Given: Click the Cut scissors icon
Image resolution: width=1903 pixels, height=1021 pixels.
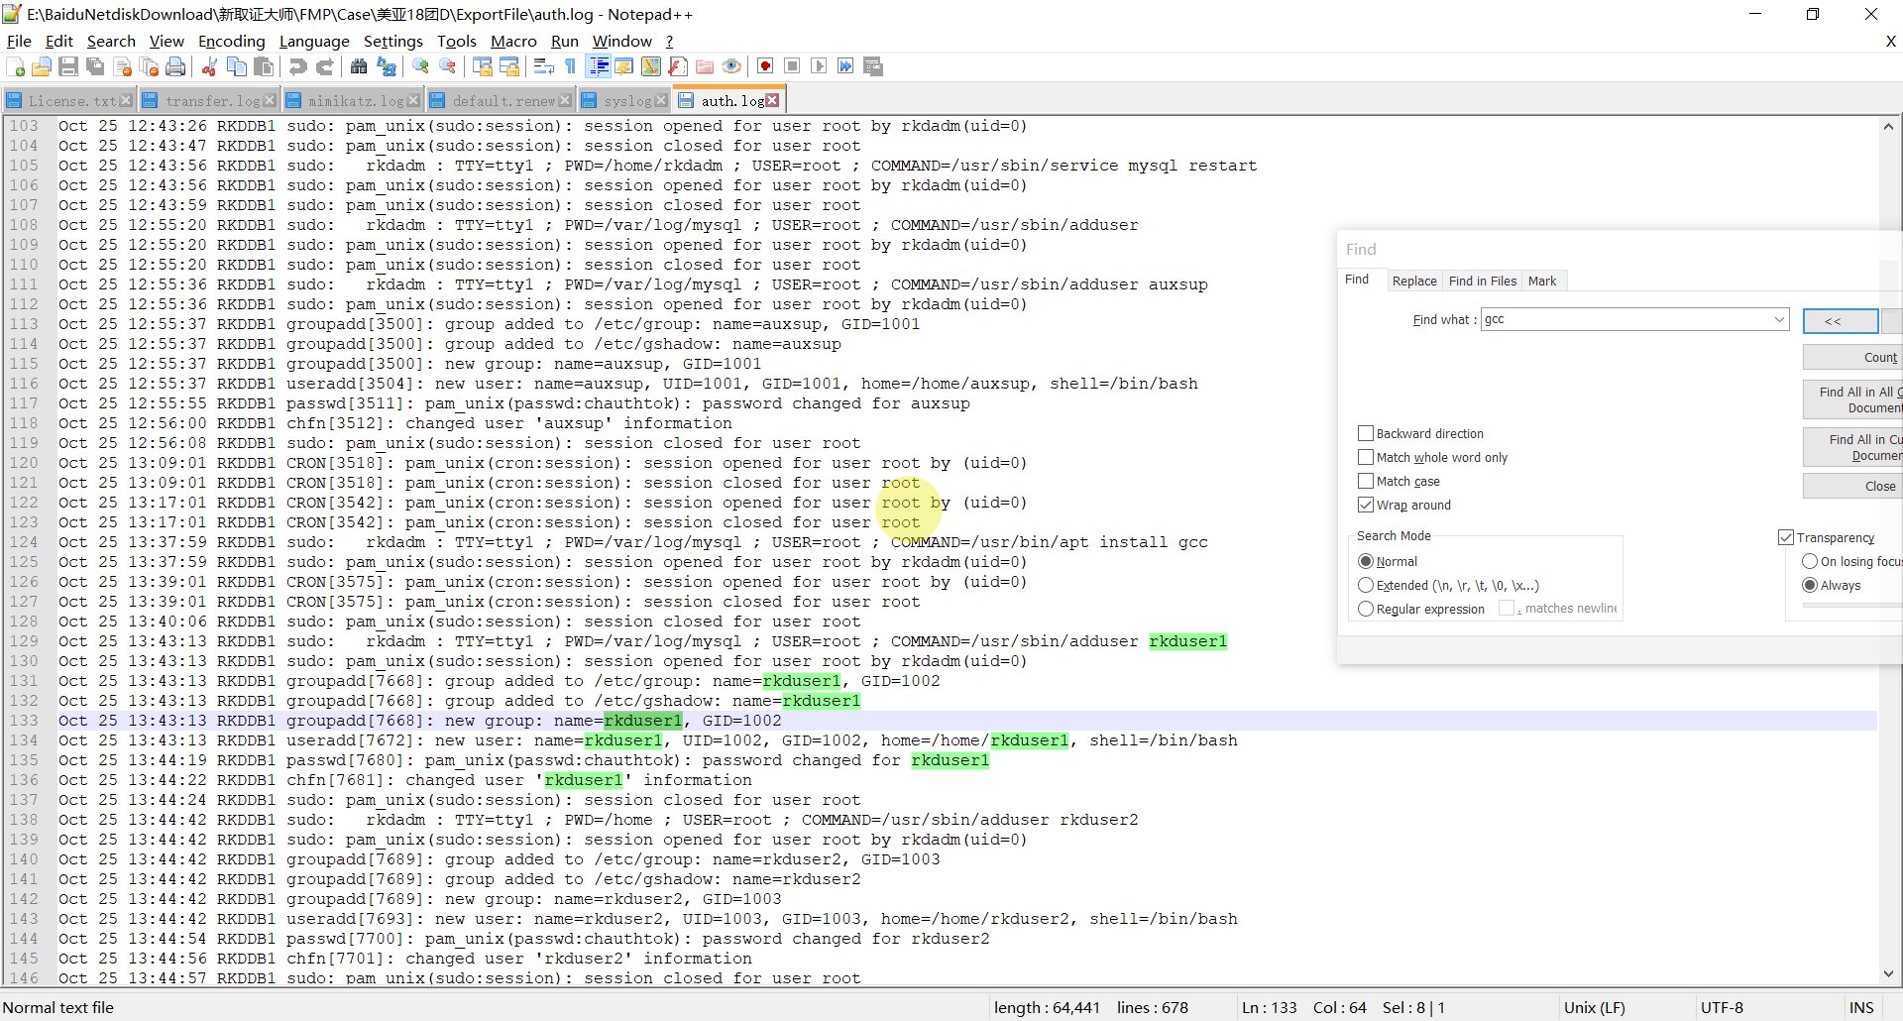Looking at the screenshot, I should point(209,66).
